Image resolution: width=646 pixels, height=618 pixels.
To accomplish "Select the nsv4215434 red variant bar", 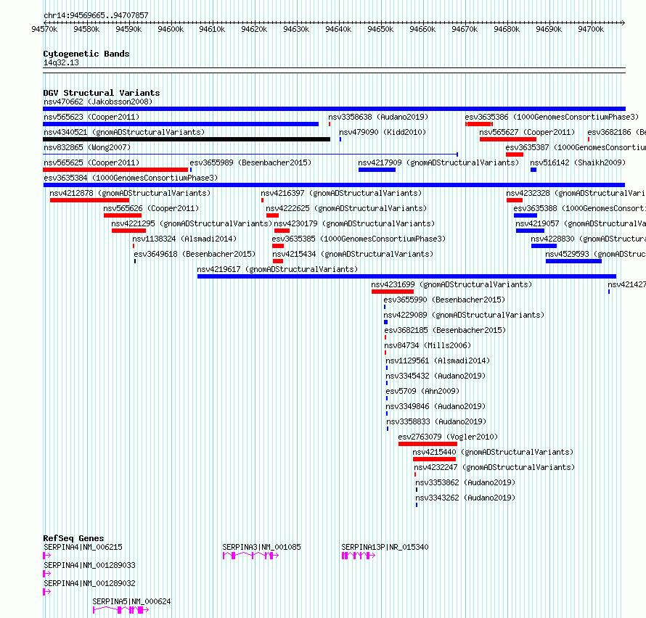I will coord(278,261).
